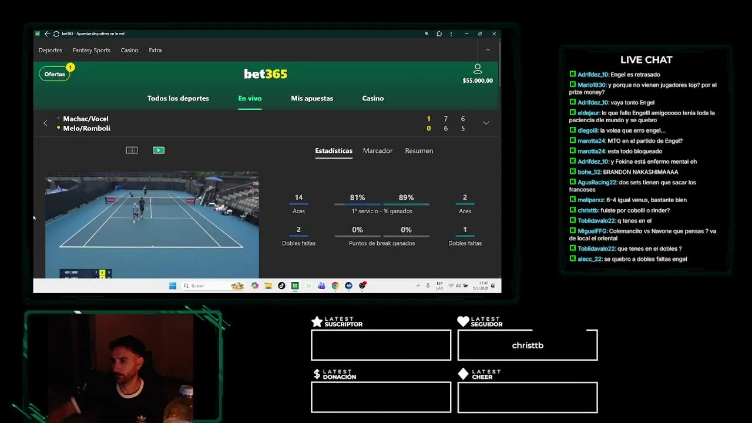
Task: Go to Todos los deportes
Action: point(178,98)
